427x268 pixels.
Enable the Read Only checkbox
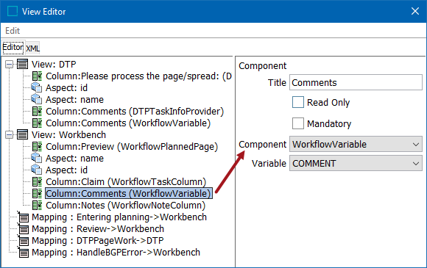[298, 102]
